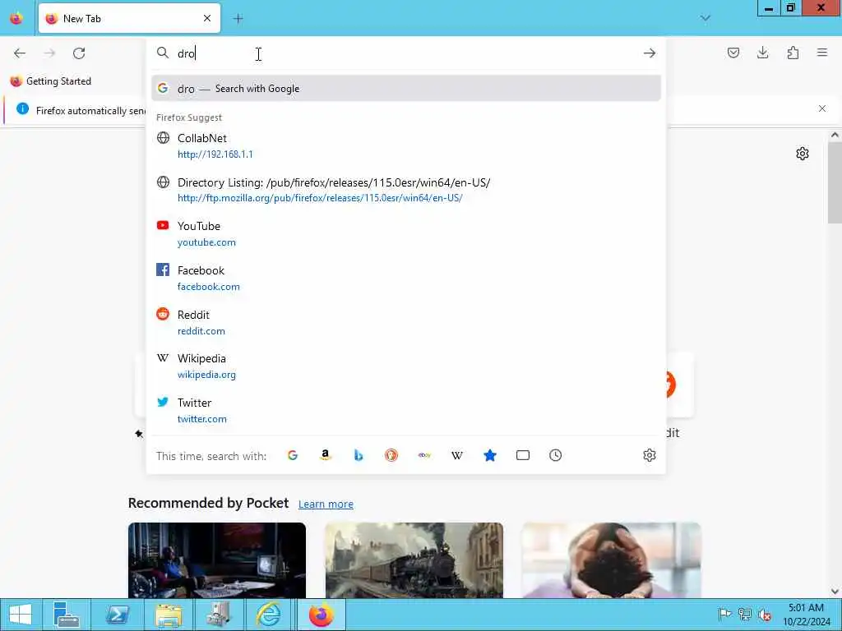Open the Reddit suggestion
The height and width of the screenshot is (631, 842).
click(406, 322)
